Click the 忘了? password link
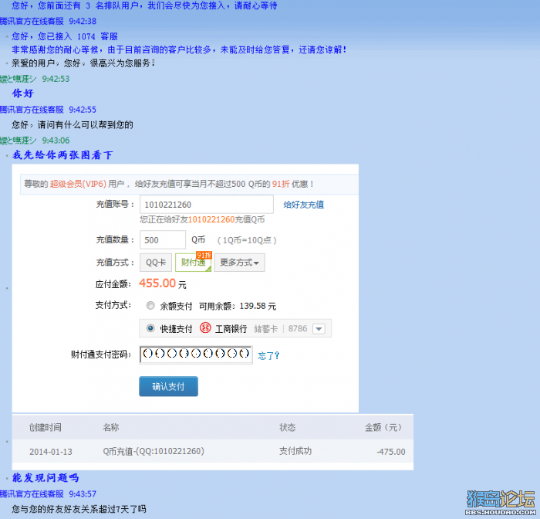 pos(268,355)
